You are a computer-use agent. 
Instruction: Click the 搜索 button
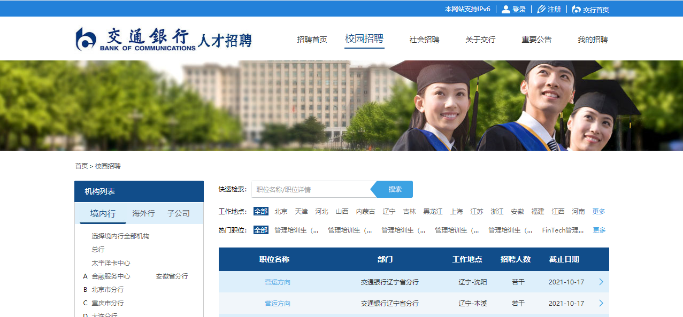395,189
